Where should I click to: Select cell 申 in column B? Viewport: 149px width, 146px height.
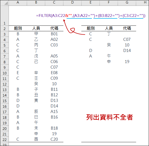36,134
